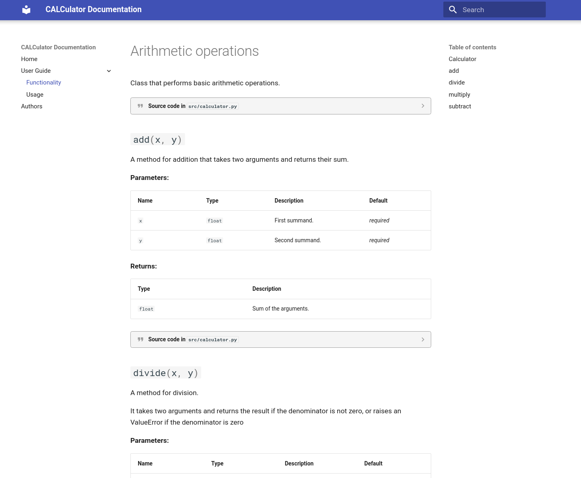581x478 pixels.
Task: Jump to divide in table of contents
Action: (x=457, y=82)
